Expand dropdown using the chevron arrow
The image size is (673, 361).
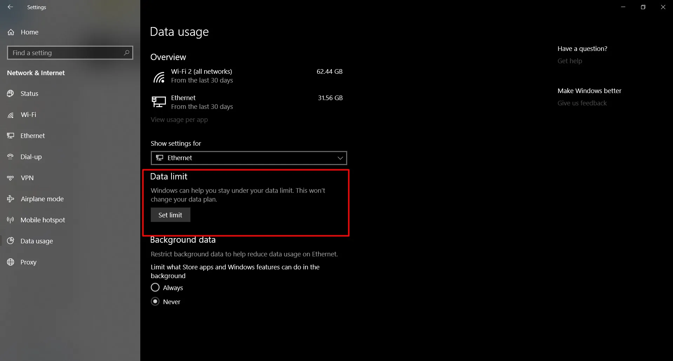pyautogui.click(x=340, y=158)
